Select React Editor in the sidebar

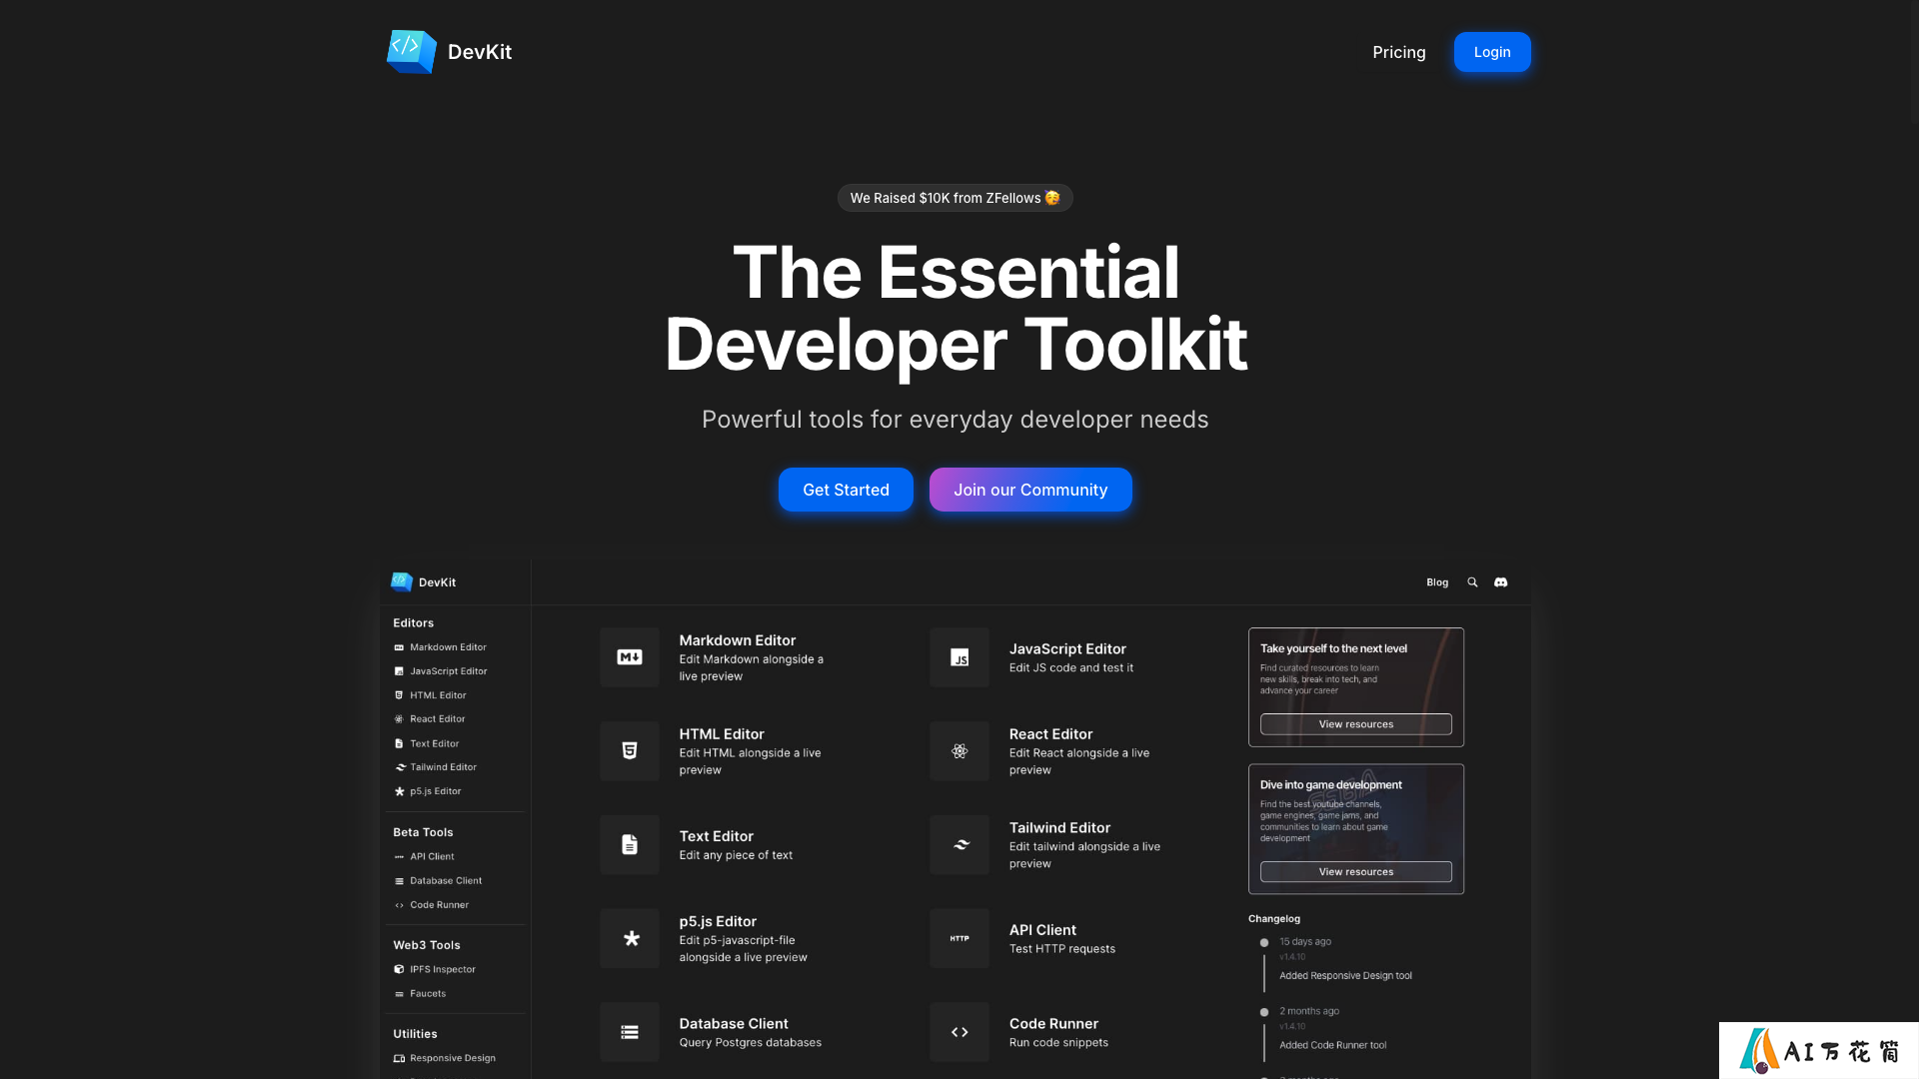coord(430,719)
